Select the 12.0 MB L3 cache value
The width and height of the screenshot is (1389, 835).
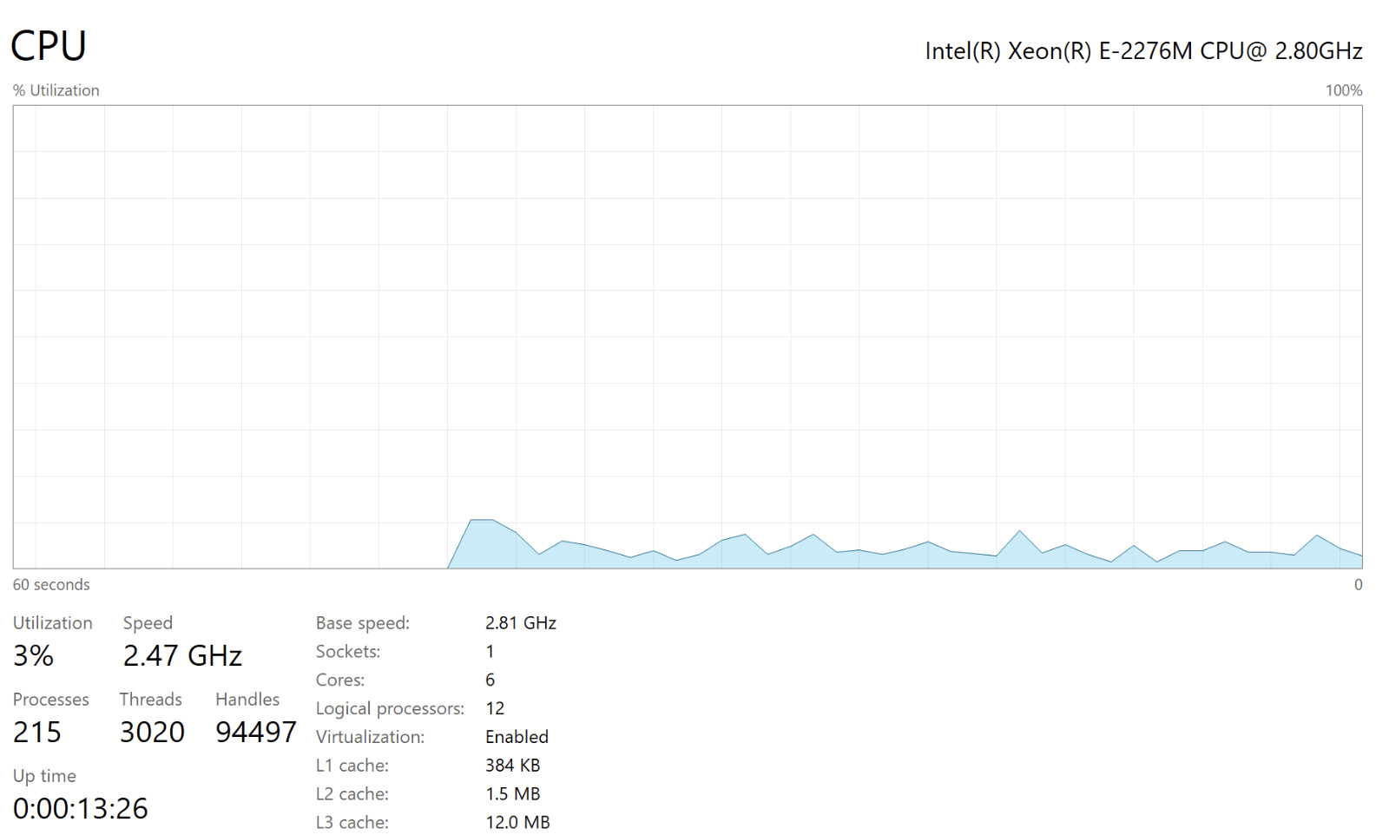pyautogui.click(x=517, y=823)
